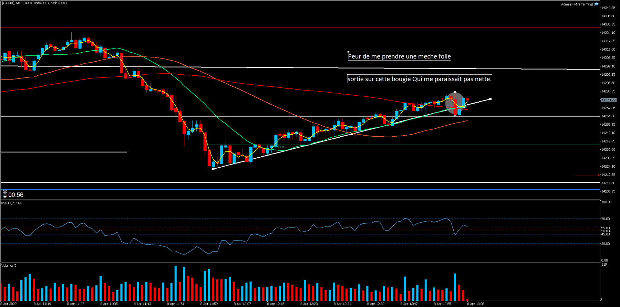Click the trendline start handle at the low
The image size is (620, 307).
point(213,169)
